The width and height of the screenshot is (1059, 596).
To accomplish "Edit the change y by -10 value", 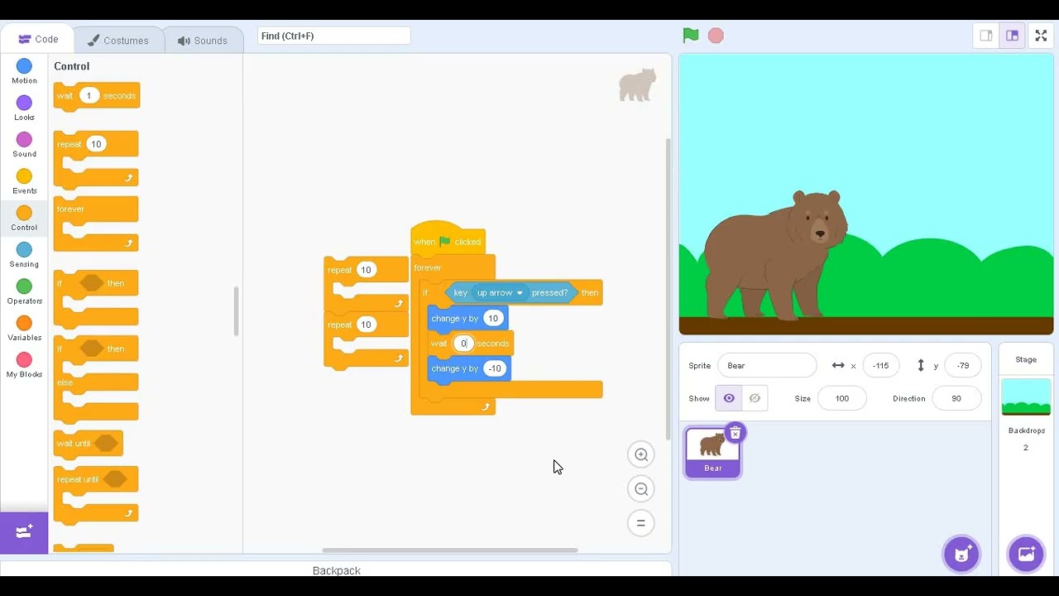I will click(x=495, y=368).
